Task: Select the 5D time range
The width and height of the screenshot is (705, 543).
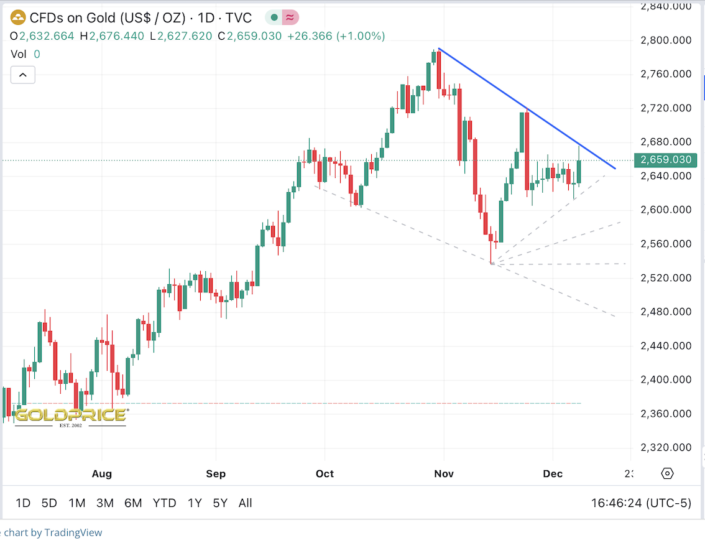Action: (x=49, y=503)
